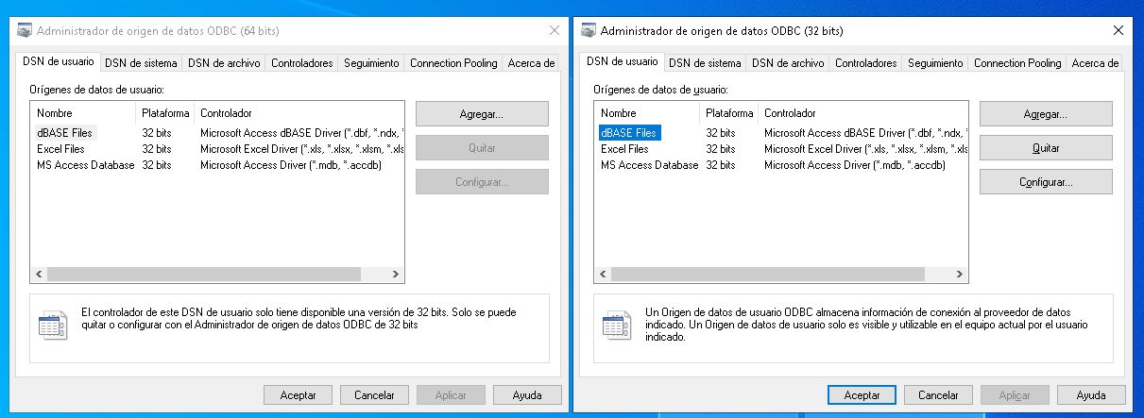Click the data source info icon in the 32-bit window

coord(616,325)
